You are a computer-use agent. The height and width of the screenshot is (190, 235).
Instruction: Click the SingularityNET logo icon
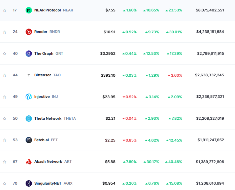(x=29, y=184)
